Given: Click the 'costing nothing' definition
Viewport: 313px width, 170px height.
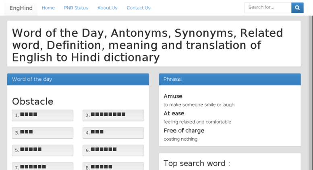Looking at the screenshot, I should 180,139.
